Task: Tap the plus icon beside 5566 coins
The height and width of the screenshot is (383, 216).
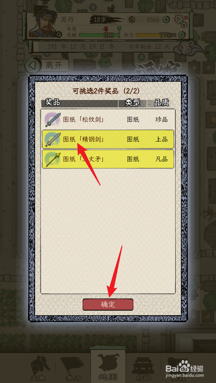Action: 166,19
